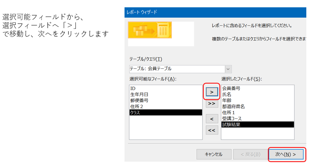324x164 pixels.
Task: Click the '<<' remove all fields button
Action: click(211, 130)
